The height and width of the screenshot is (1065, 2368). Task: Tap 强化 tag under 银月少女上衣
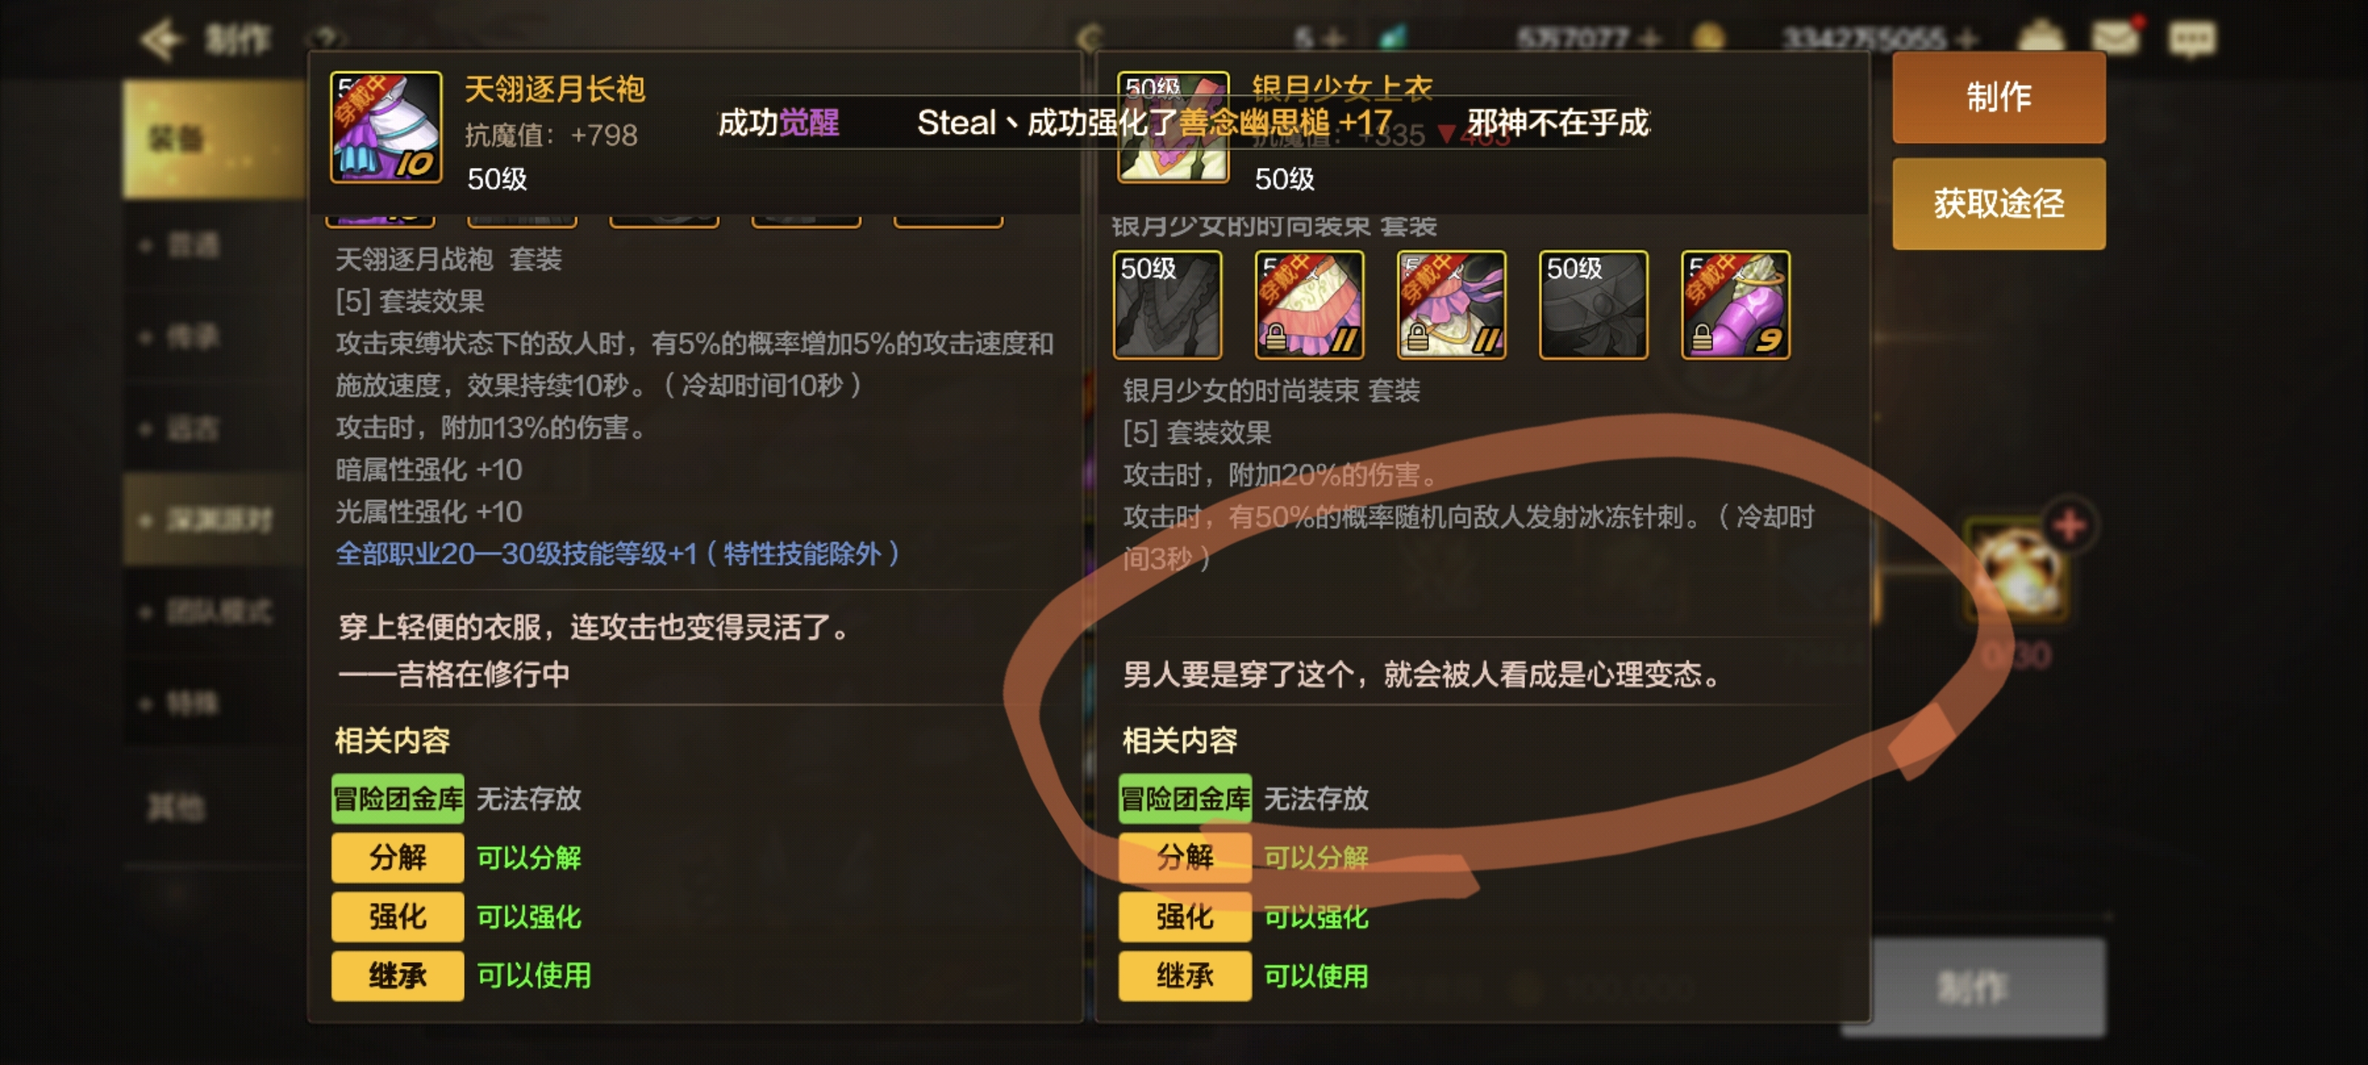tap(1184, 915)
